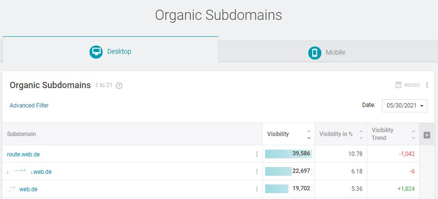Sort by Visibility Trend arrows
Image resolution: width=438 pixels, height=199 pixels.
pyautogui.click(x=413, y=135)
